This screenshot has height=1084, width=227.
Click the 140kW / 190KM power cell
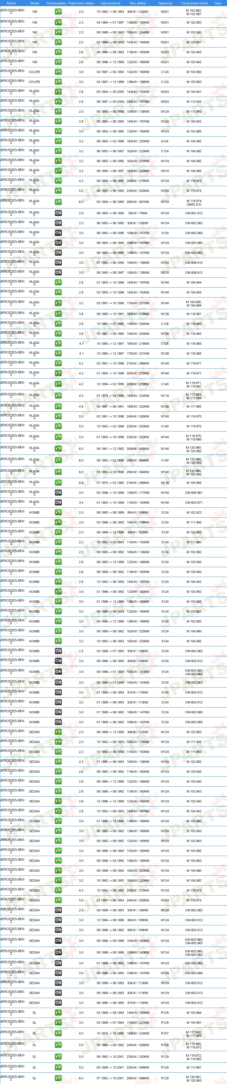click(138, 1012)
